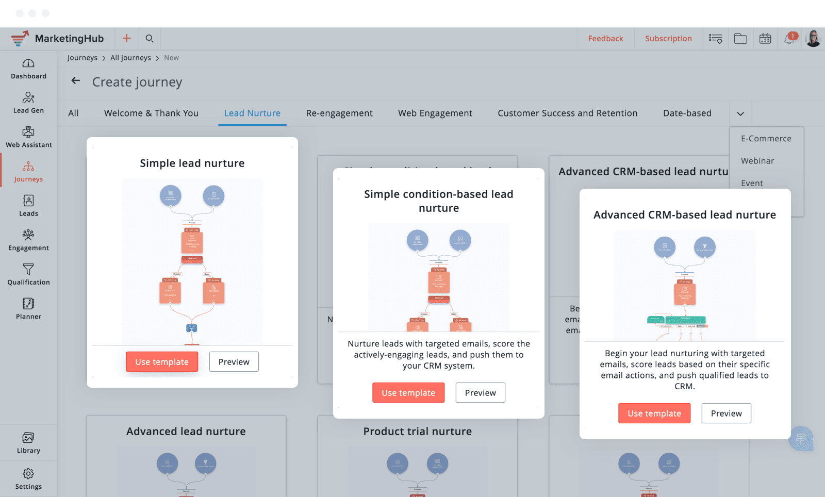Open Customer Success and Retention tab
This screenshot has height=497, width=825.
coord(568,113)
